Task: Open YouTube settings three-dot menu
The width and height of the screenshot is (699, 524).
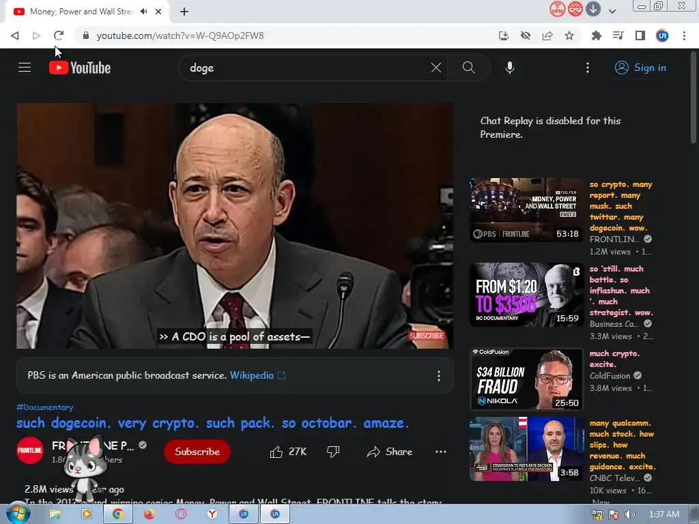Action: (x=588, y=68)
